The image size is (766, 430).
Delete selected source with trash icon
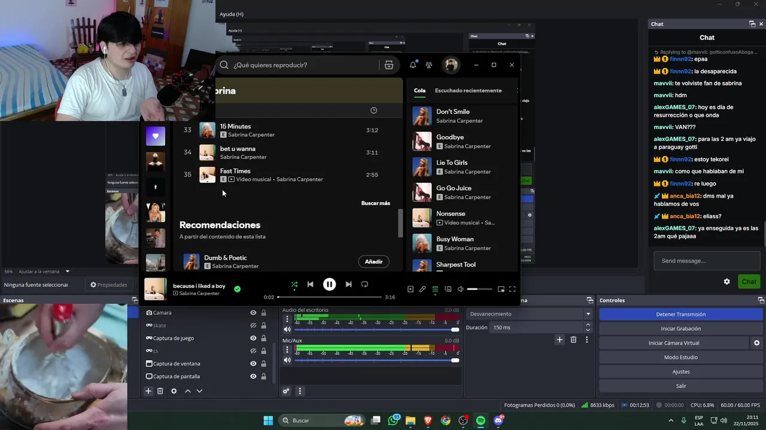160,391
